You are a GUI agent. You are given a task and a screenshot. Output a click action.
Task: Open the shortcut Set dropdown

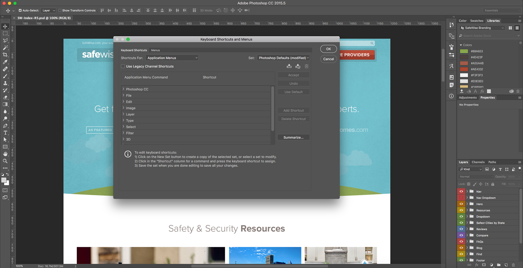click(283, 58)
